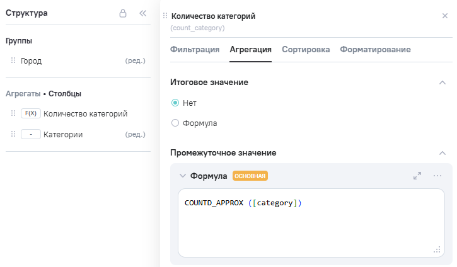Click (ред.) link next to Категории
Viewport: 457px width, 267px height.
[136, 134]
